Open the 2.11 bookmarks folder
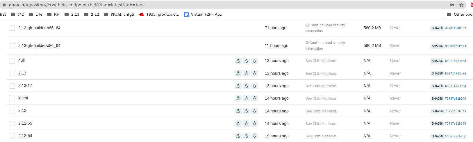 tap(72, 14)
